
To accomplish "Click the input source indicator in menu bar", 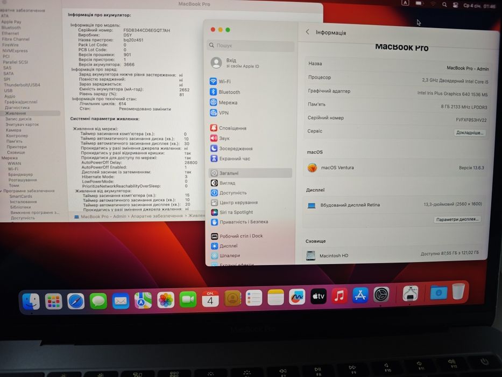I will (405, 3).
